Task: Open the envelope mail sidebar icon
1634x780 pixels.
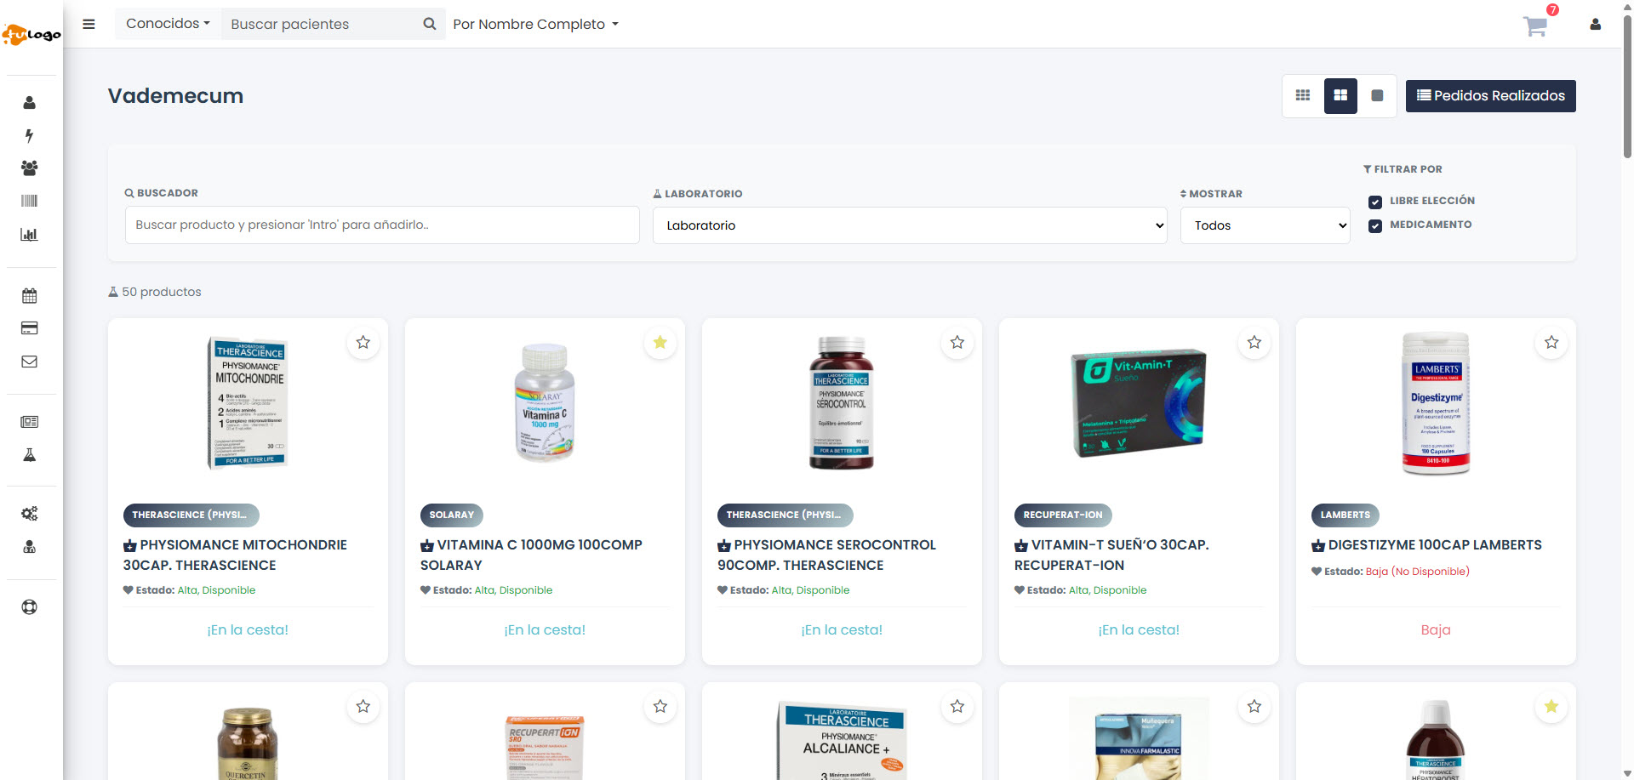Action: pyautogui.click(x=30, y=362)
